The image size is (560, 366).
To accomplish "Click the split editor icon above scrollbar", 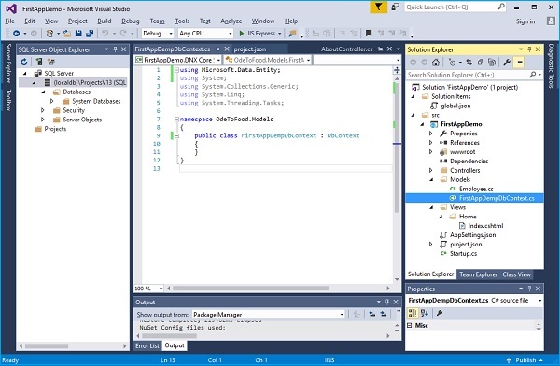I will click(397, 70).
